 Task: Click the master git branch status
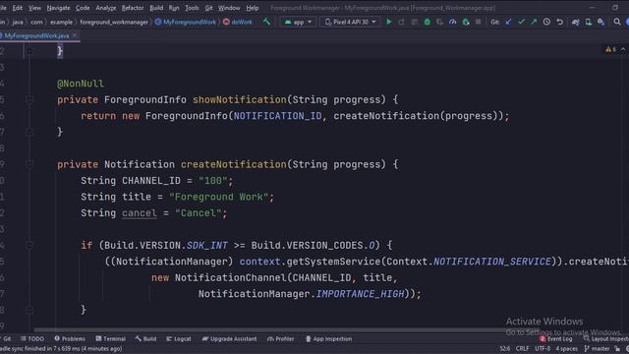pos(598,348)
